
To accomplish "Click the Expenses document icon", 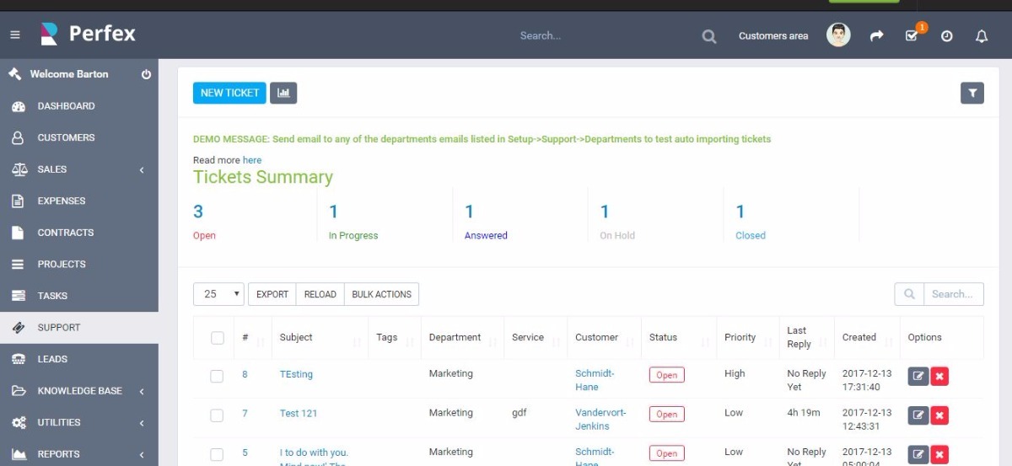I will 18,201.
